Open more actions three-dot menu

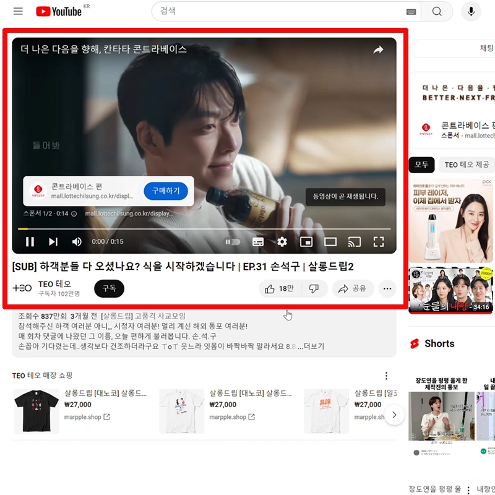tap(387, 288)
